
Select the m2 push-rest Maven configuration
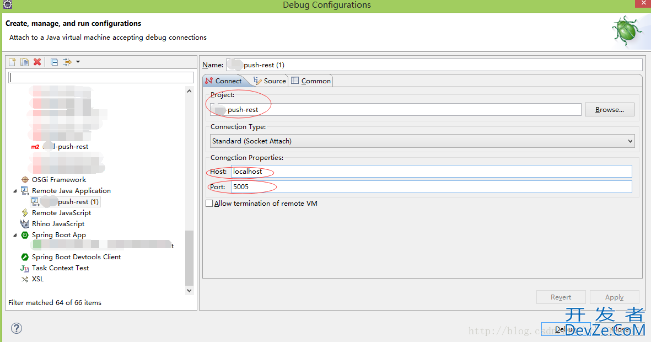click(x=60, y=147)
